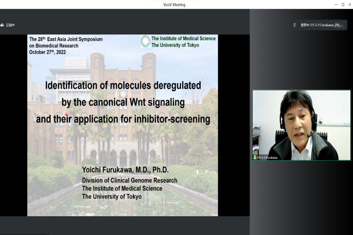Click the shared presentation slide
Screen dimensions: 353x235
coord(122,125)
